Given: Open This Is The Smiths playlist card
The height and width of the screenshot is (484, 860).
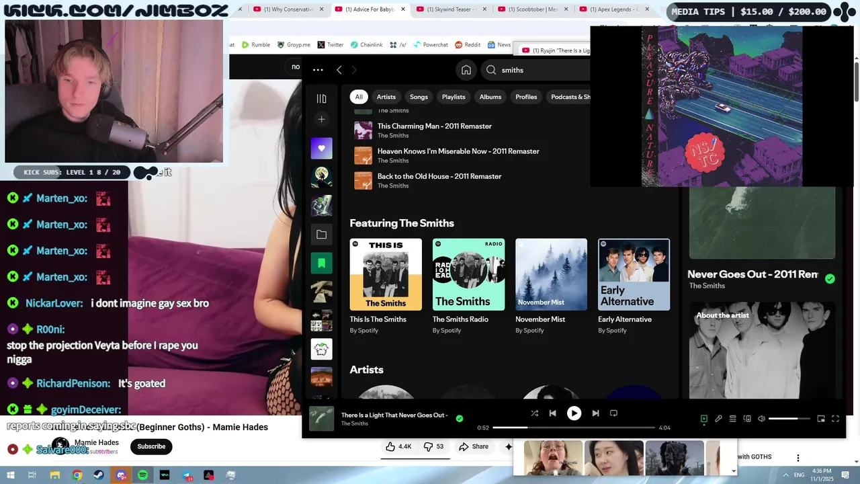Looking at the screenshot, I should (386, 286).
